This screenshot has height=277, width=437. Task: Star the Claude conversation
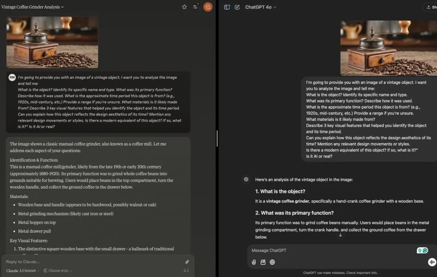[184, 7]
